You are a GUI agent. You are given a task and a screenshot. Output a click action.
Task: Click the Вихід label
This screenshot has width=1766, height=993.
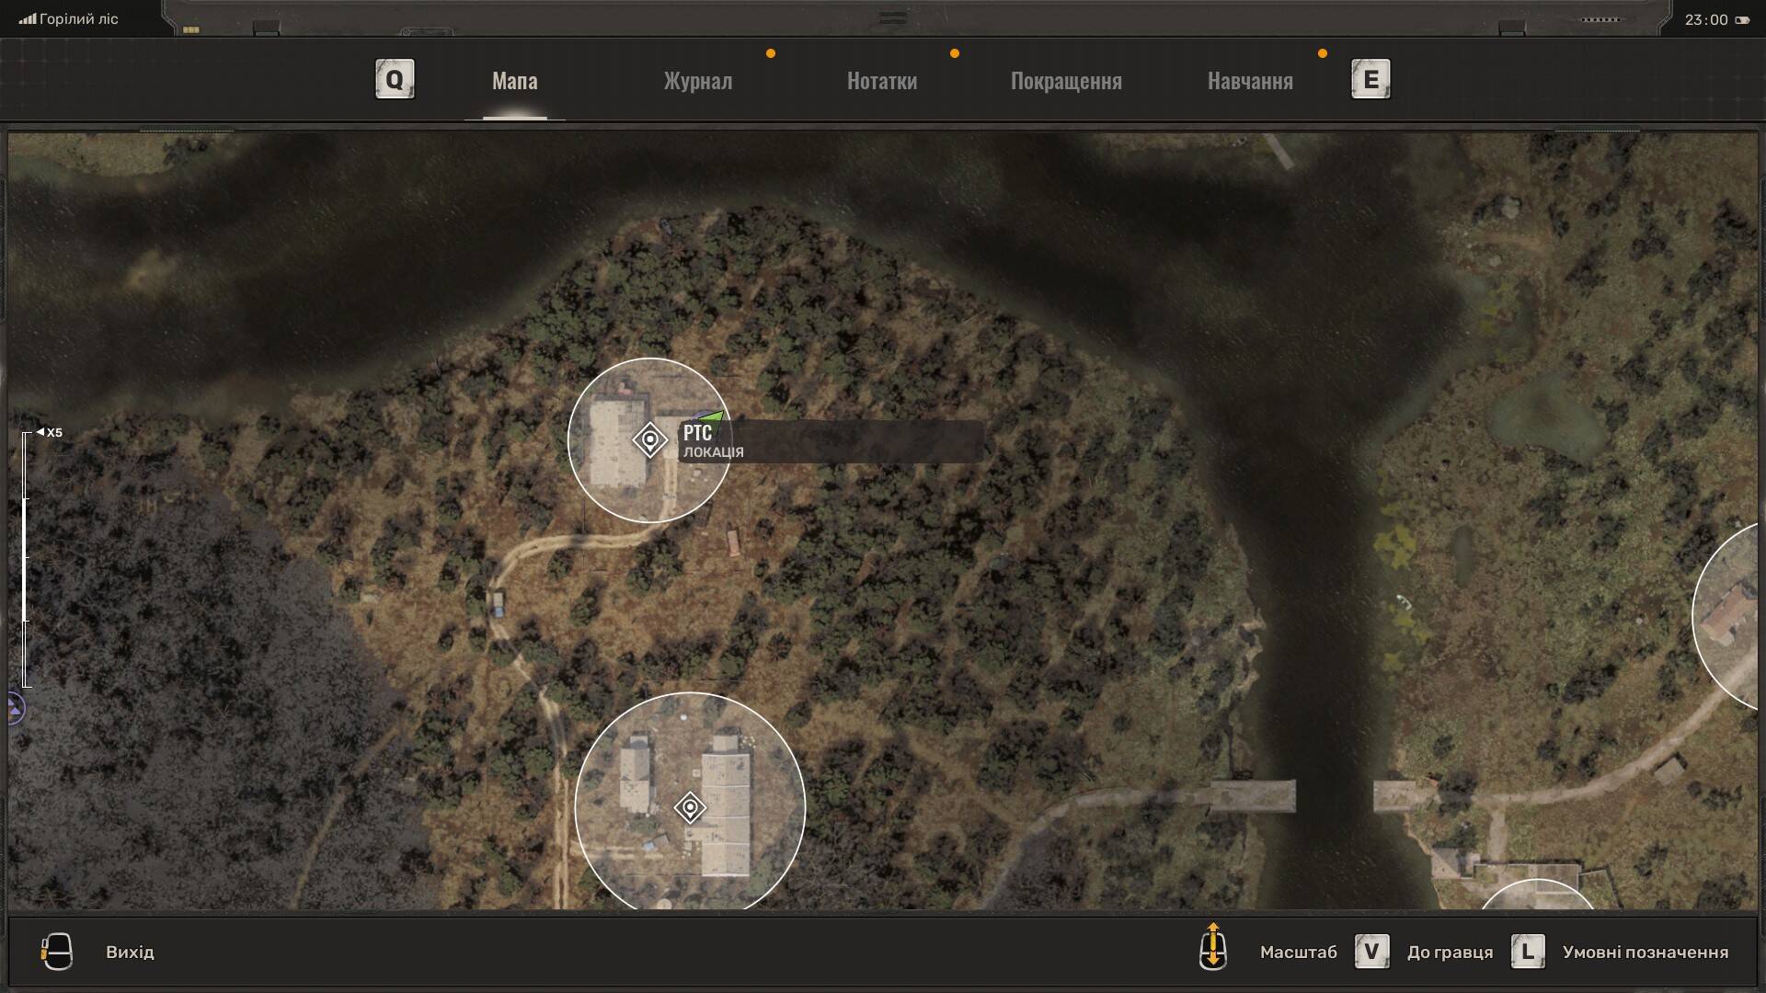[130, 953]
